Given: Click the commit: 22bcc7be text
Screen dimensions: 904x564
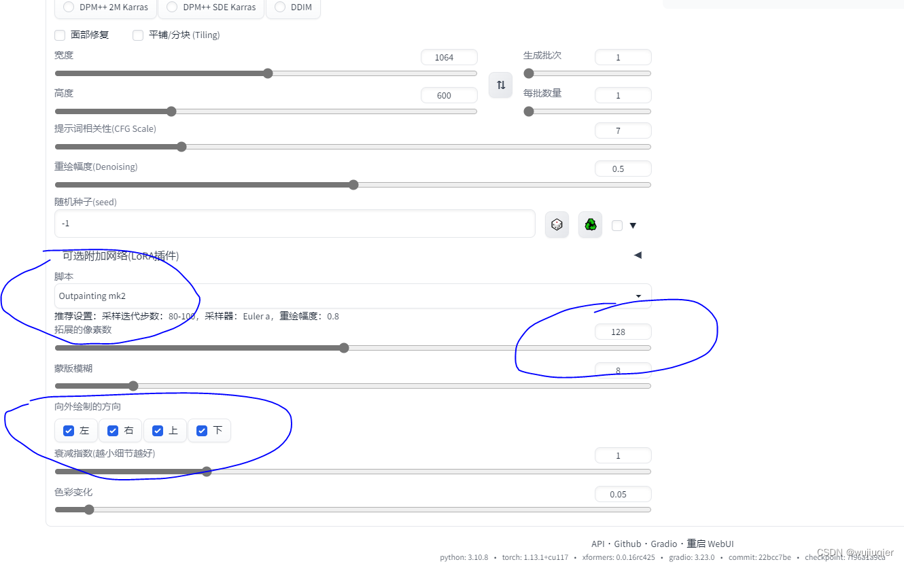Looking at the screenshot, I should [760, 557].
